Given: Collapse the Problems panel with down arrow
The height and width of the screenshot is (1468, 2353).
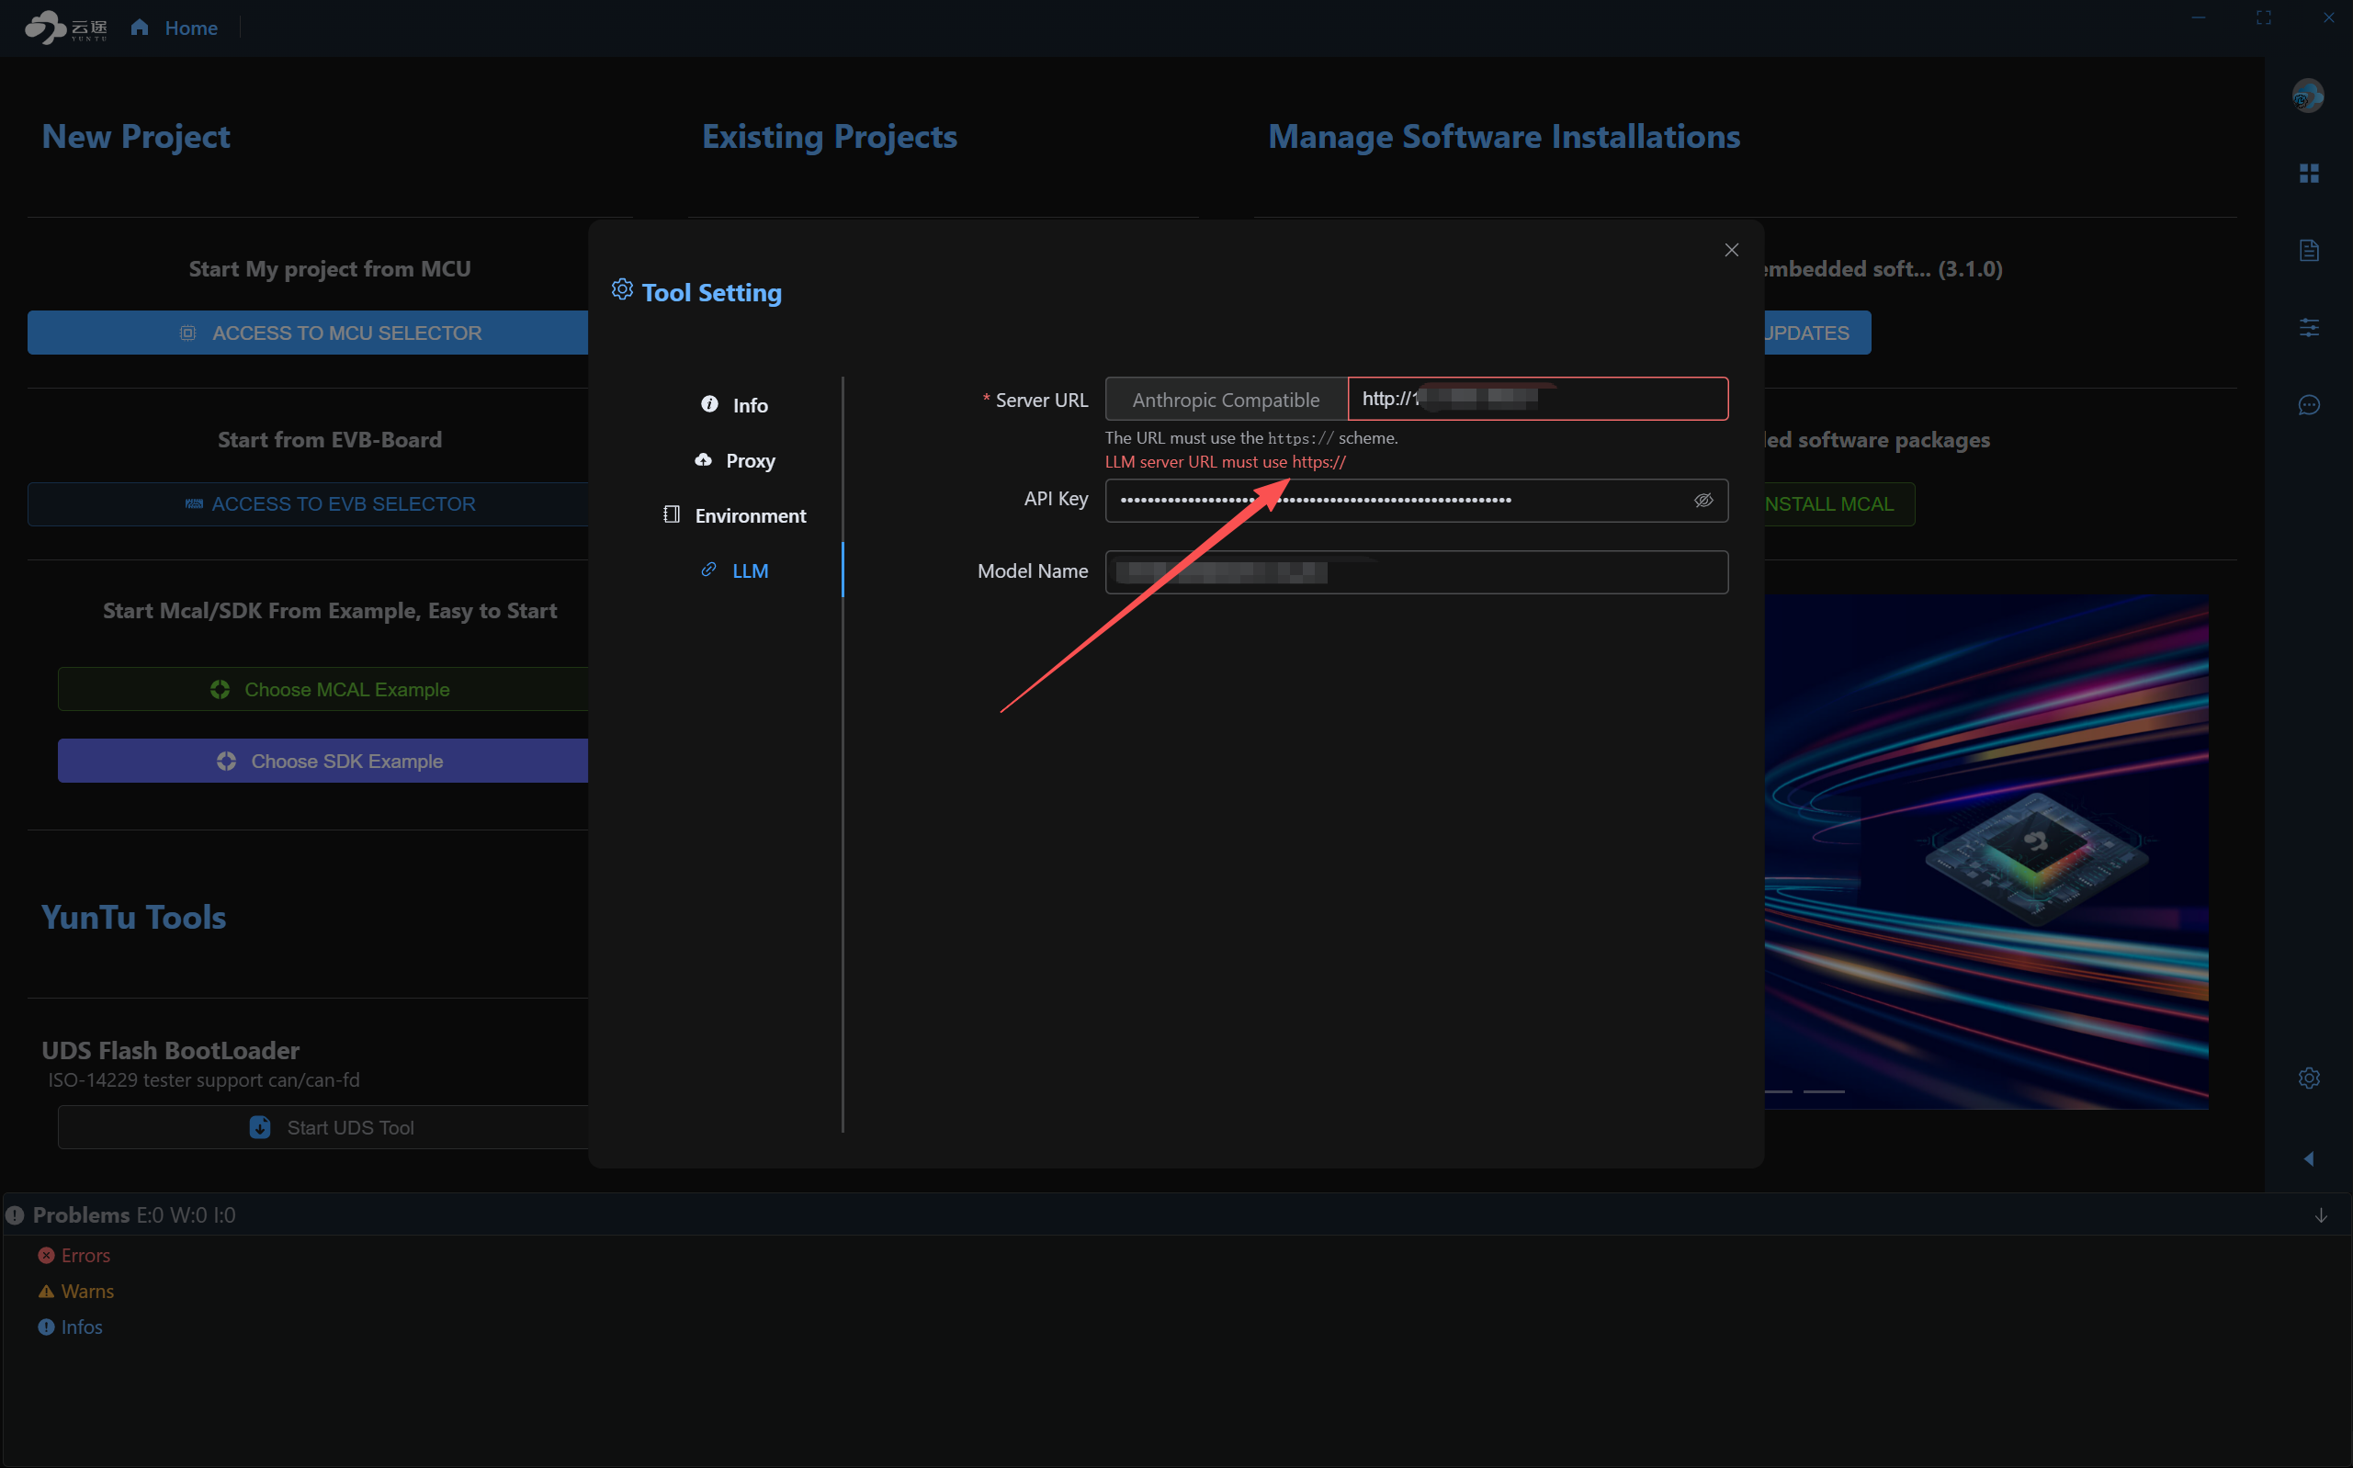Looking at the screenshot, I should [2320, 1215].
